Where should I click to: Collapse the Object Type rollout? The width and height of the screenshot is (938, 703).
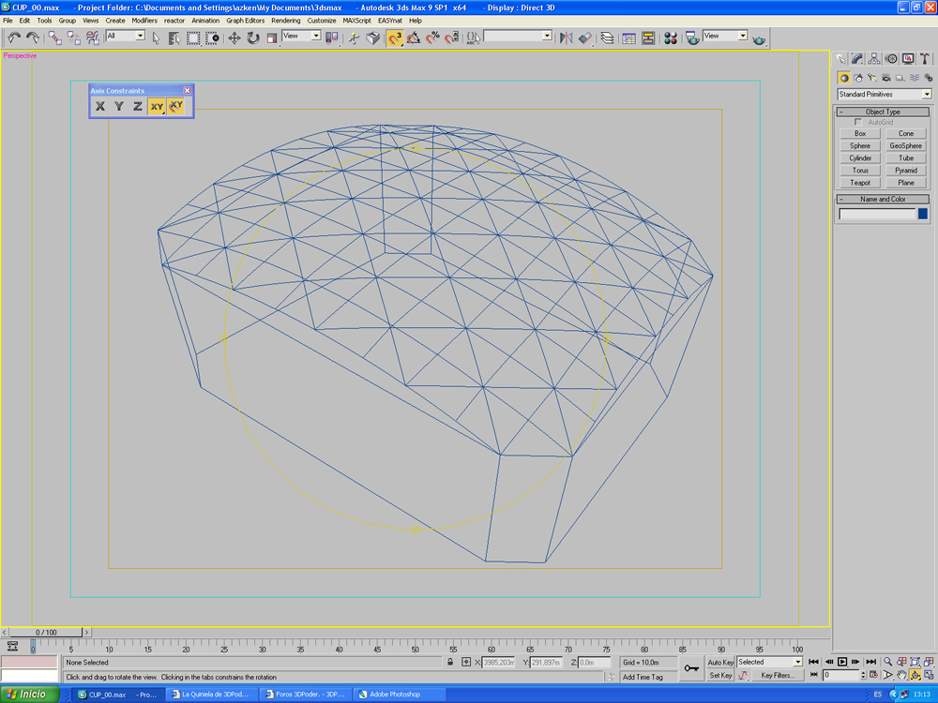point(882,112)
